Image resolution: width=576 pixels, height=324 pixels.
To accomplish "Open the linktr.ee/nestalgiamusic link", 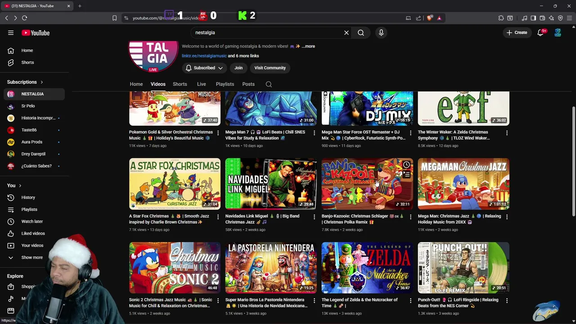I will click(204, 56).
